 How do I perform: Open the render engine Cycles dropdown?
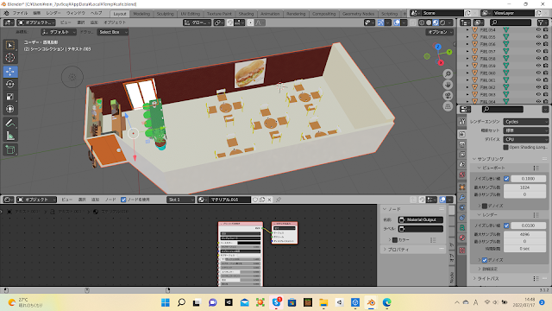tap(525, 122)
